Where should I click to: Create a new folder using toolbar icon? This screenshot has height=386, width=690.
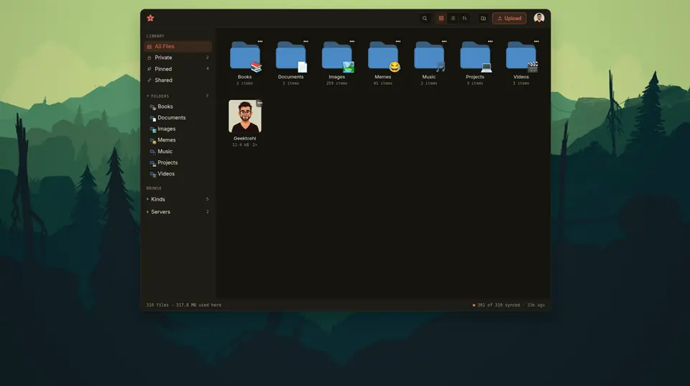click(x=483, y=19)
